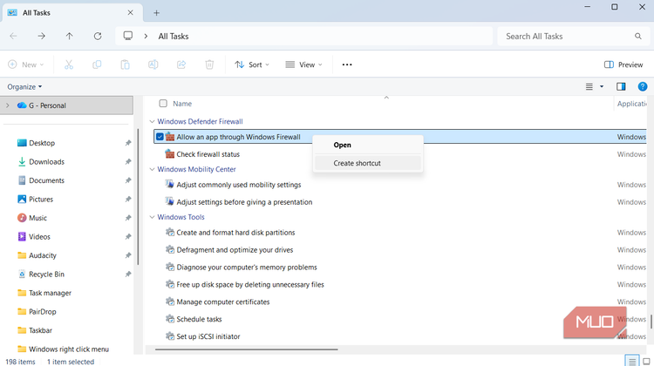Click the icon beside Schedule tasks

170,319
